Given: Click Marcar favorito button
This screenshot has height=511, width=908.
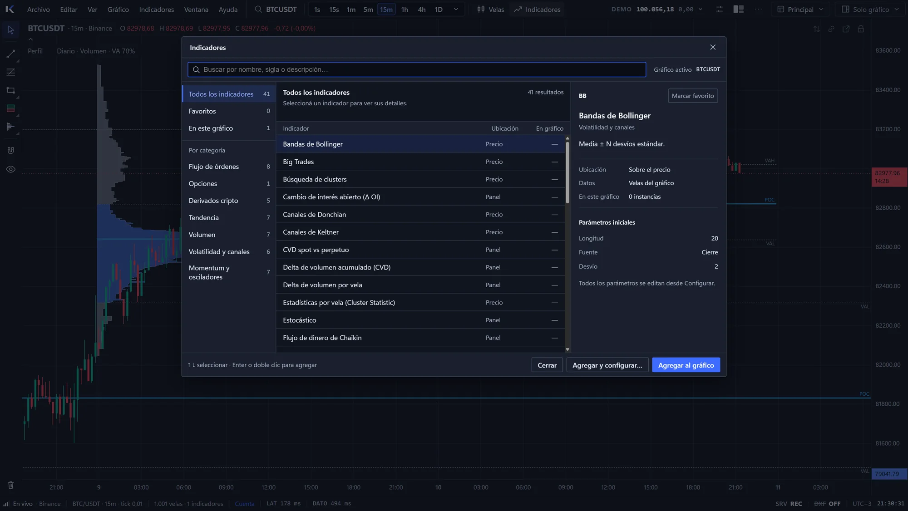Looking at the screenshot, I should [693, 96].
